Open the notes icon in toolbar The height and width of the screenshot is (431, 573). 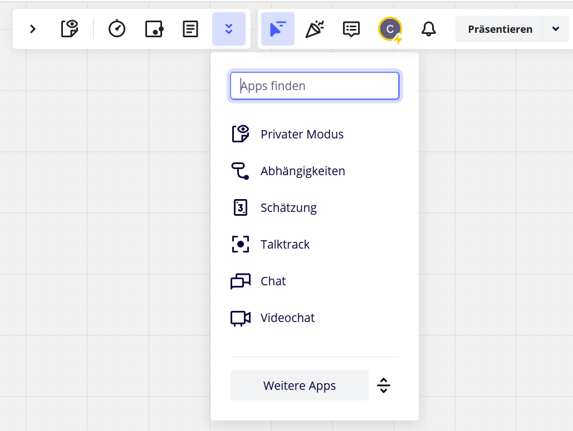pyautogui.click(x=190, y=29)
